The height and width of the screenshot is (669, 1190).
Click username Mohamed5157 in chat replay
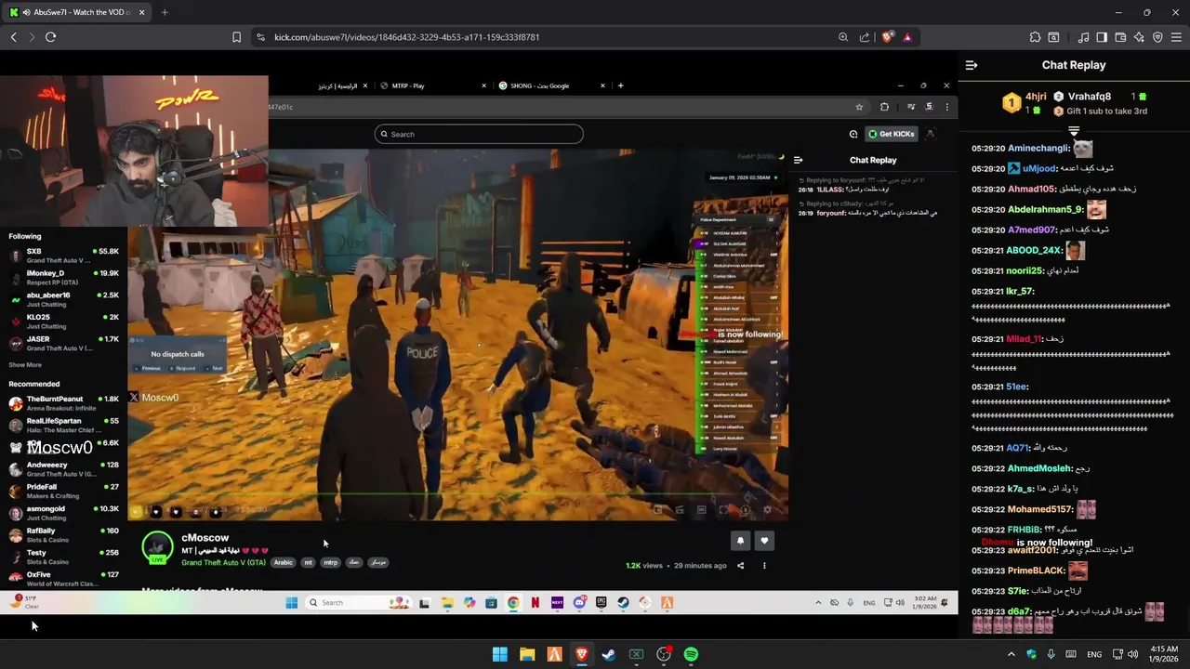pyautogui.click(x=1040, y=509)
